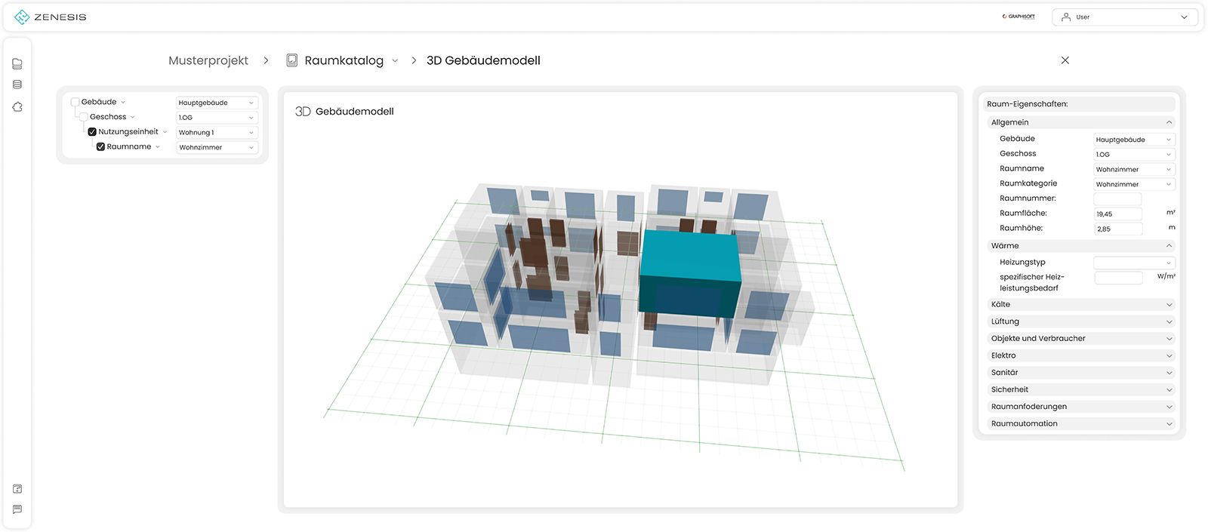Open the Wohnzimmer dropdown in filter tree
The height and width of the screenshot is (532, 1208).
(217, 148)
